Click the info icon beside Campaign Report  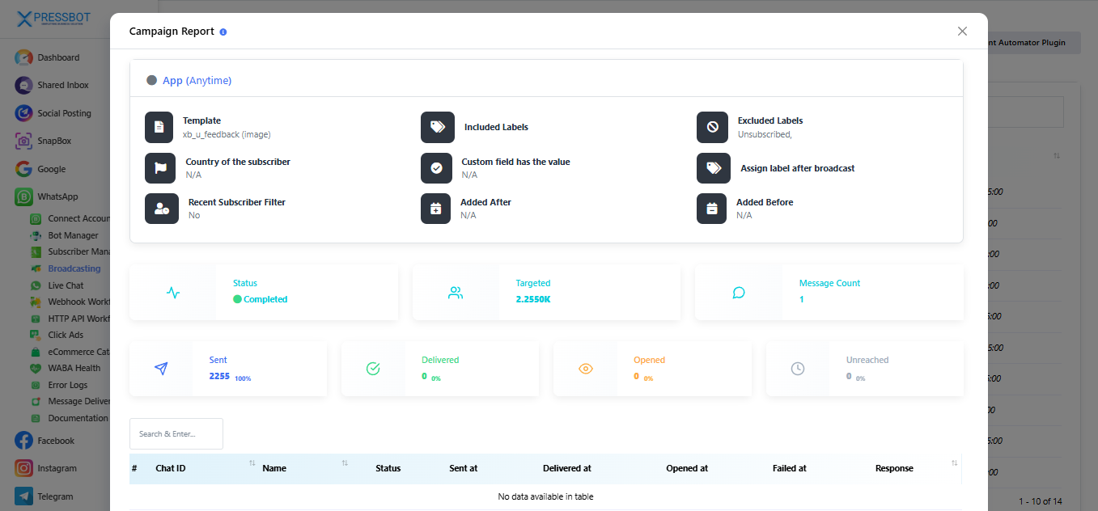(223, 32)
